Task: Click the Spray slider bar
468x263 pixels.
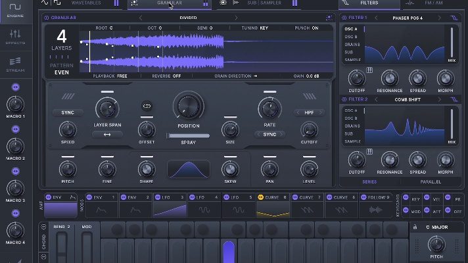Action: point(188,135)
